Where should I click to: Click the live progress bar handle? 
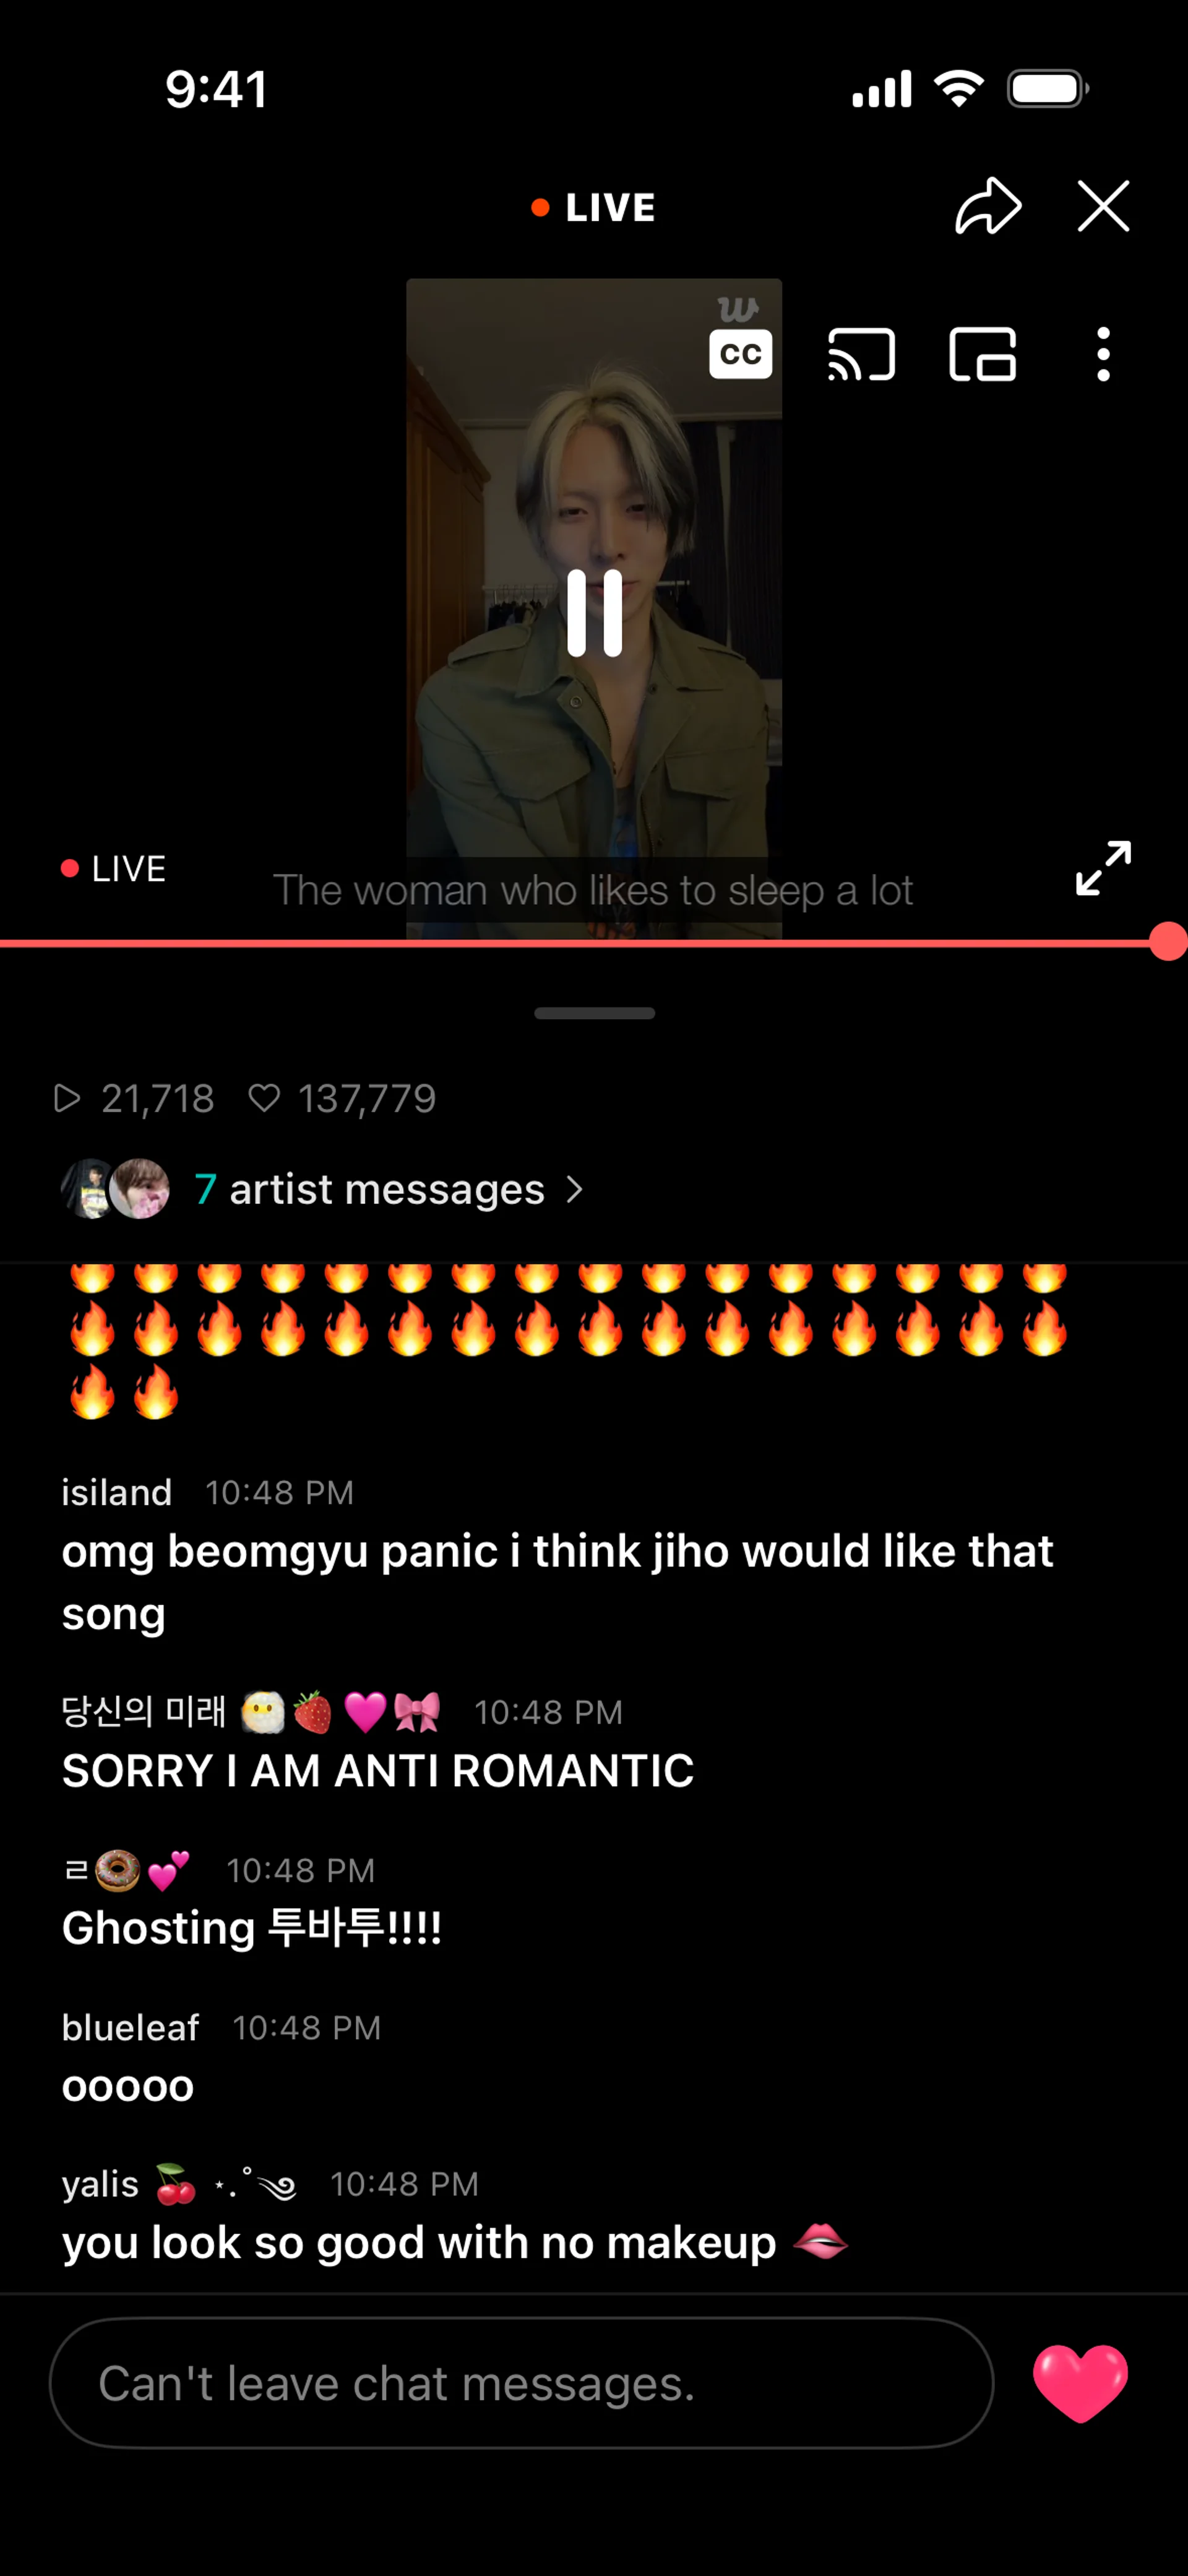click(x=1168, y=942)
